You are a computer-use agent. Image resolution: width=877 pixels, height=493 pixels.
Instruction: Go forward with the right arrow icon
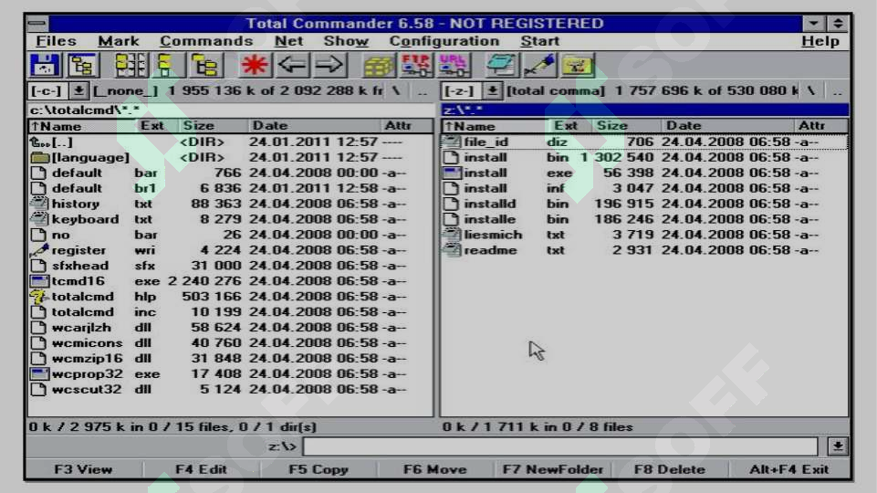pyautogui.click(x=329, y=65)
